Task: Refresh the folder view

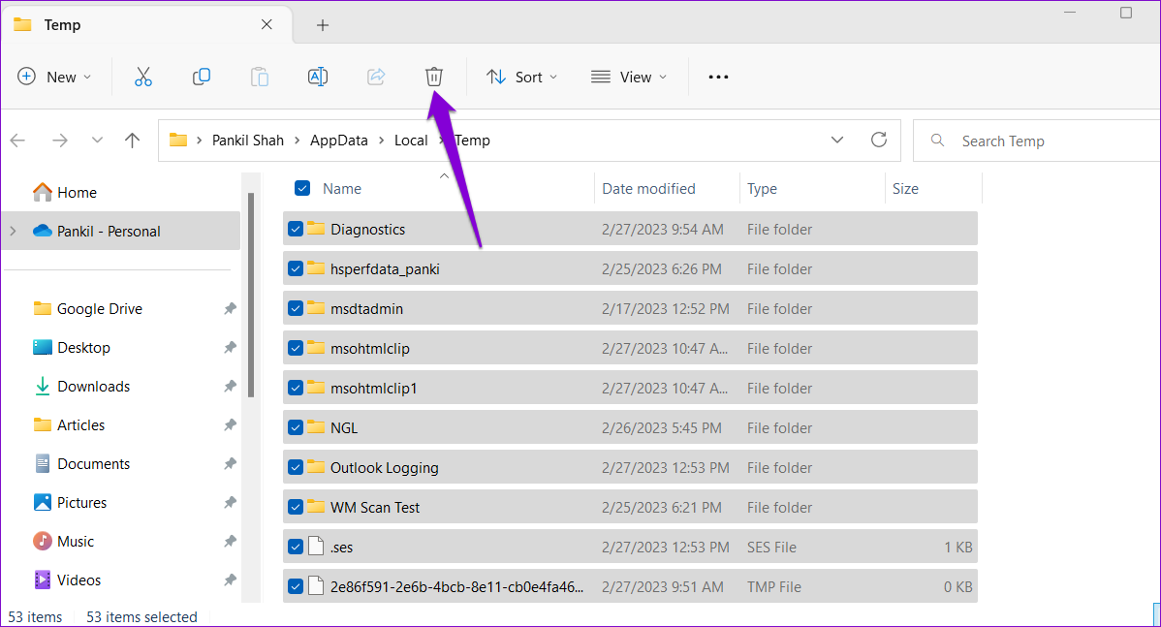Action: click(878, 140)
